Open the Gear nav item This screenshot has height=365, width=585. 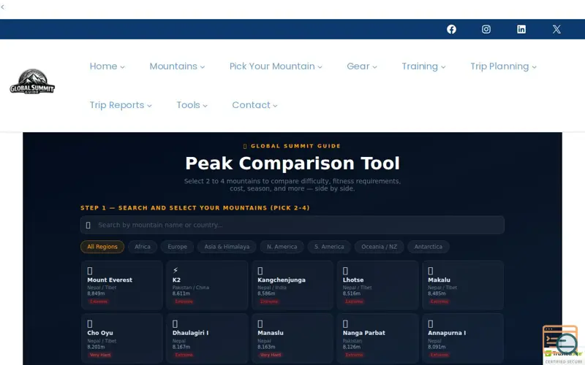coord(358,66)
